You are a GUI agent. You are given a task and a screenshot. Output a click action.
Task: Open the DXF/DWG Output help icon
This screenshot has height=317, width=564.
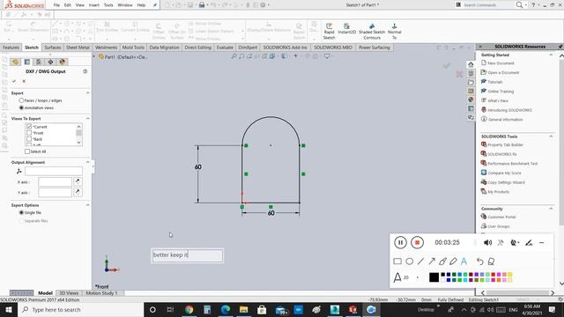(85, 71)
